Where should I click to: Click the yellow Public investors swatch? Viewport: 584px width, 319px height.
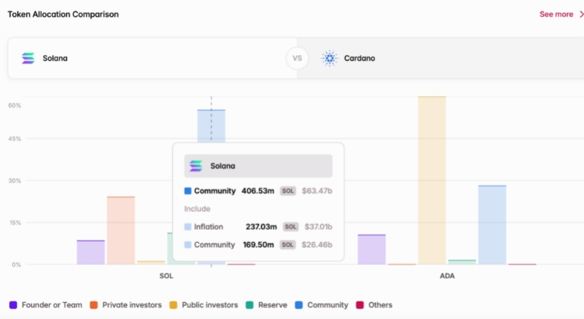click(173, 305)
